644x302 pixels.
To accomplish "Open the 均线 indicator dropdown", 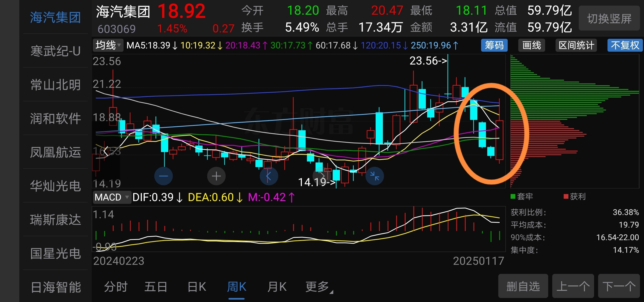I will pyautogui.click(x=108, y=45).
